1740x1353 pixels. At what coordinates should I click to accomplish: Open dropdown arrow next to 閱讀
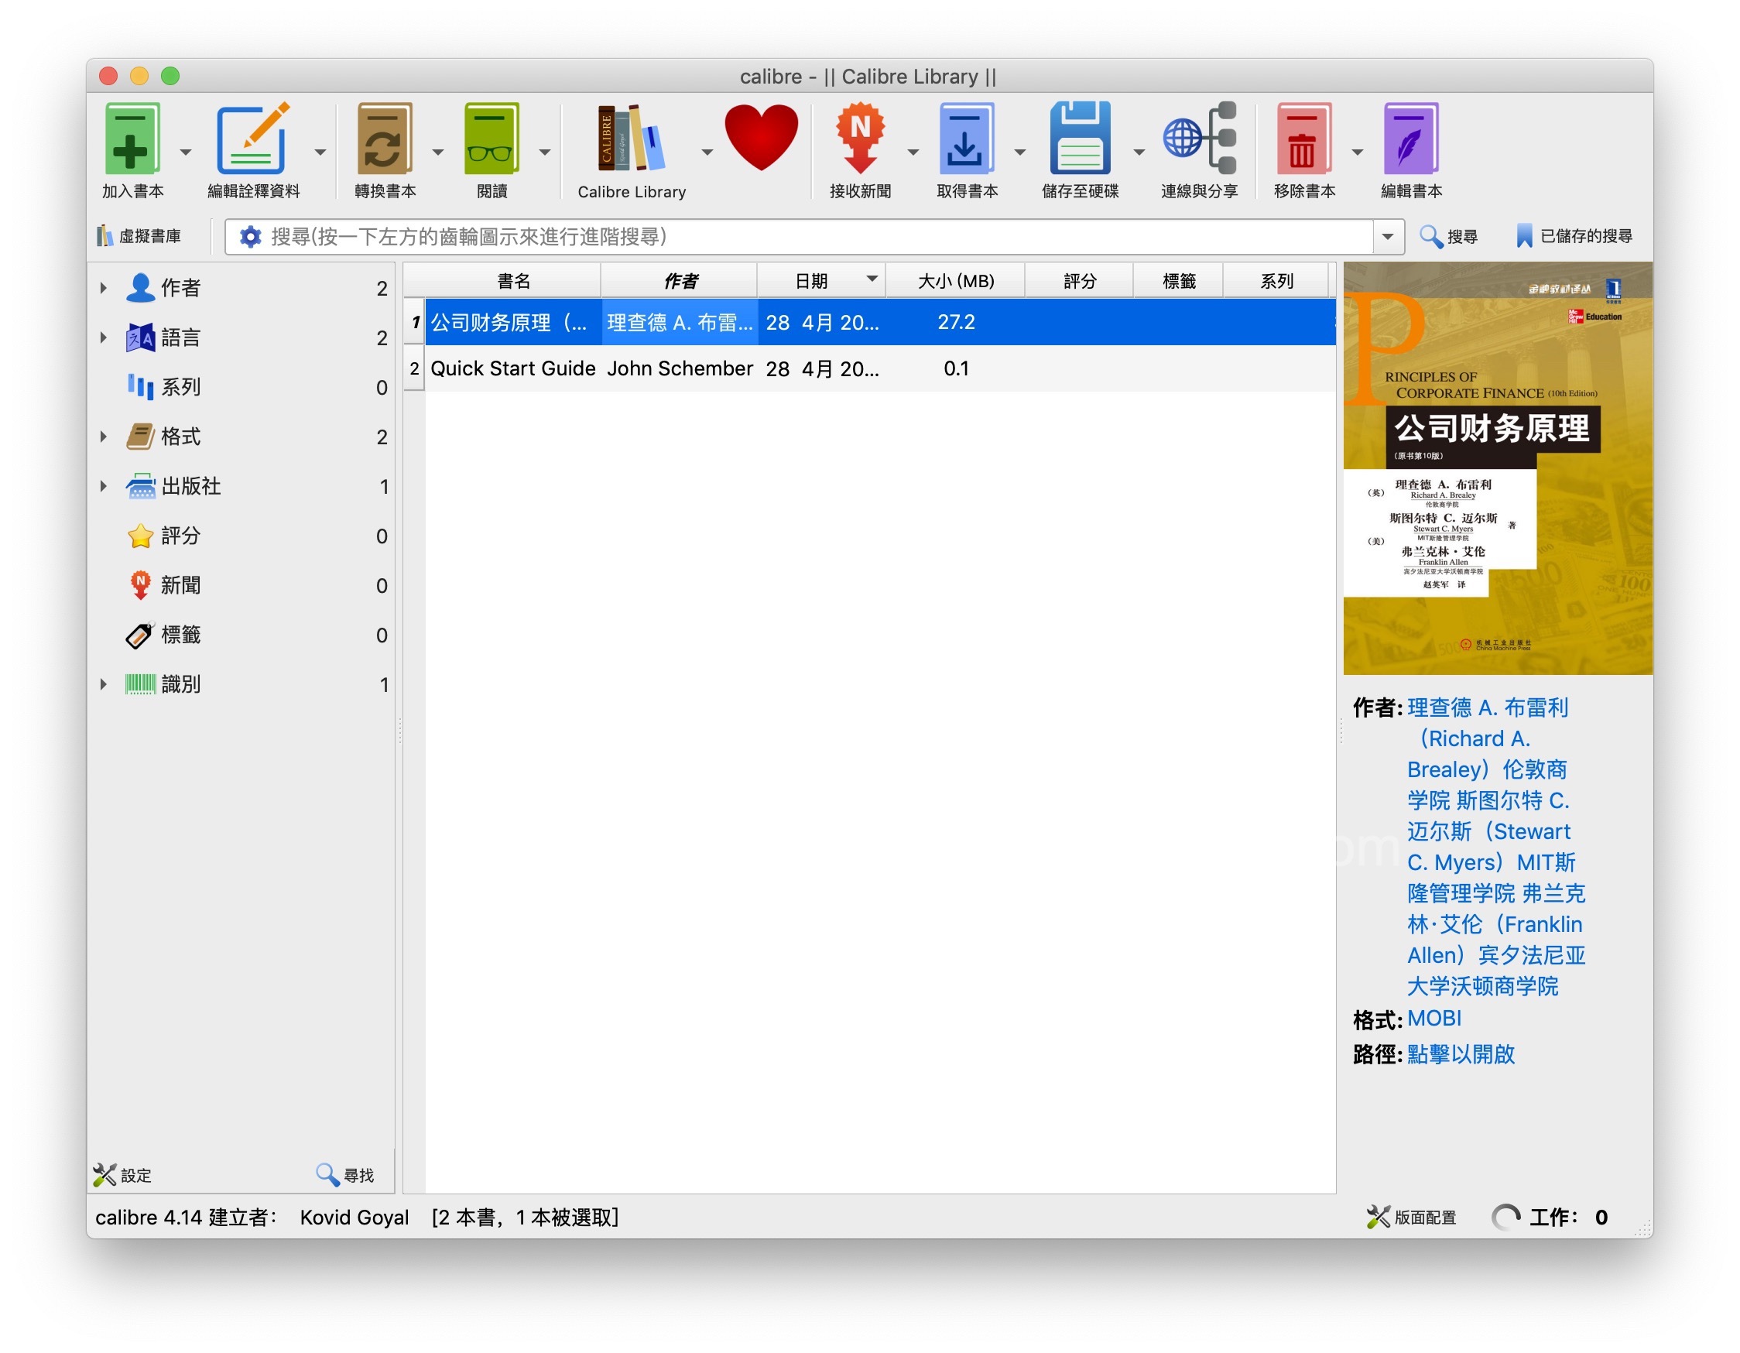click(545, 152)
